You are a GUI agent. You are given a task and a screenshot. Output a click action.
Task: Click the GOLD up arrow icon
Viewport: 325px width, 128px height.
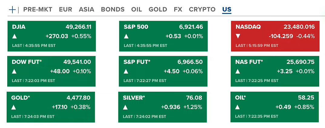14,107
